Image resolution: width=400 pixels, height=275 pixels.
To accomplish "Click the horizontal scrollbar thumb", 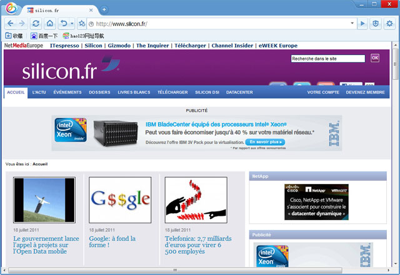I will pos(175,270).
